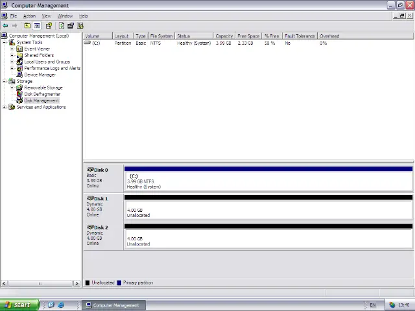
Task: Expand Local Users and Groups node
Action: [x=12, y=62]
